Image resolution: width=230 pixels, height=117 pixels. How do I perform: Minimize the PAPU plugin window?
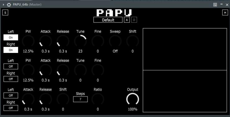222,4
